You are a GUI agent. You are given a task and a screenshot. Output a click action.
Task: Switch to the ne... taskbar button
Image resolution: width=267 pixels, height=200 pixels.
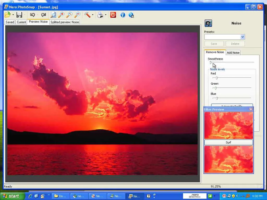tap(79, 196)
